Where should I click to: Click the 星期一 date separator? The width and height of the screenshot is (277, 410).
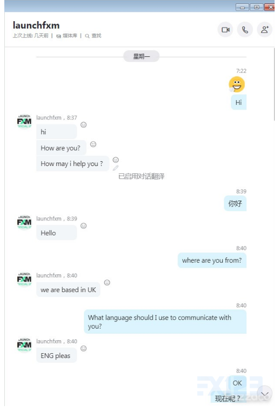[x=141, y=56]
